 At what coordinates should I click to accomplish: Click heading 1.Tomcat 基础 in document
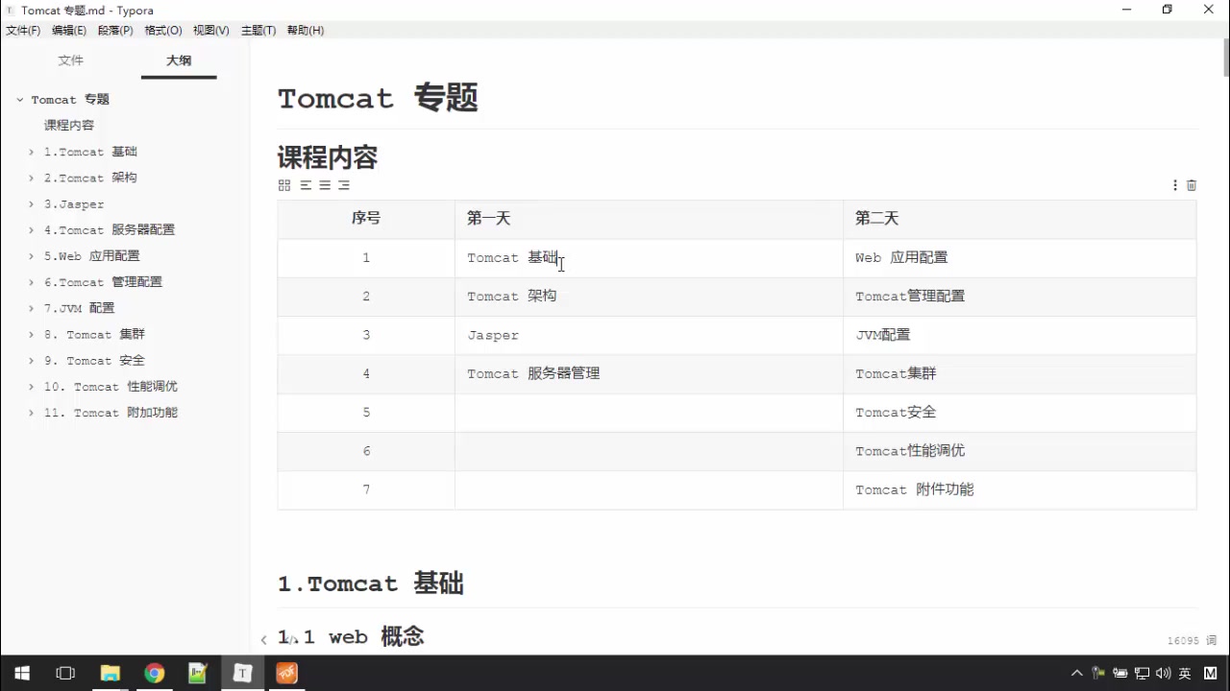coord(371,584)
